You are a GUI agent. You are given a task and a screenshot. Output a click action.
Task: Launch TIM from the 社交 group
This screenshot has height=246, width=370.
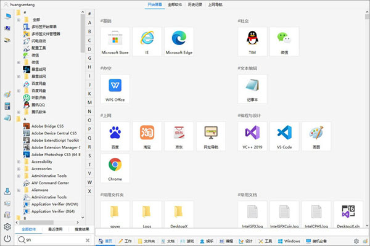[x=252, y=41]
